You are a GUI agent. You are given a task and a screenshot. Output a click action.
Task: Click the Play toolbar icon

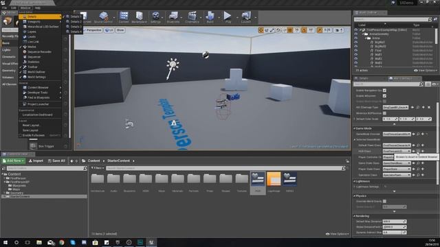pyautogui.click(x=228, y=16)
